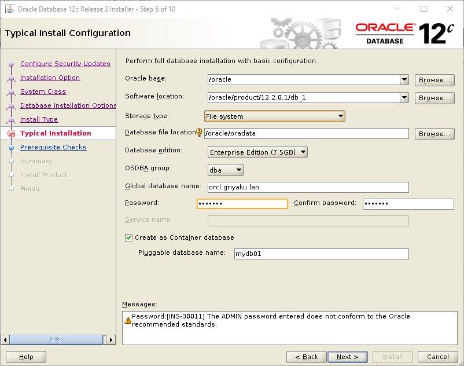
Task: Browse for Software location directory
Action: tap(434, 98)
